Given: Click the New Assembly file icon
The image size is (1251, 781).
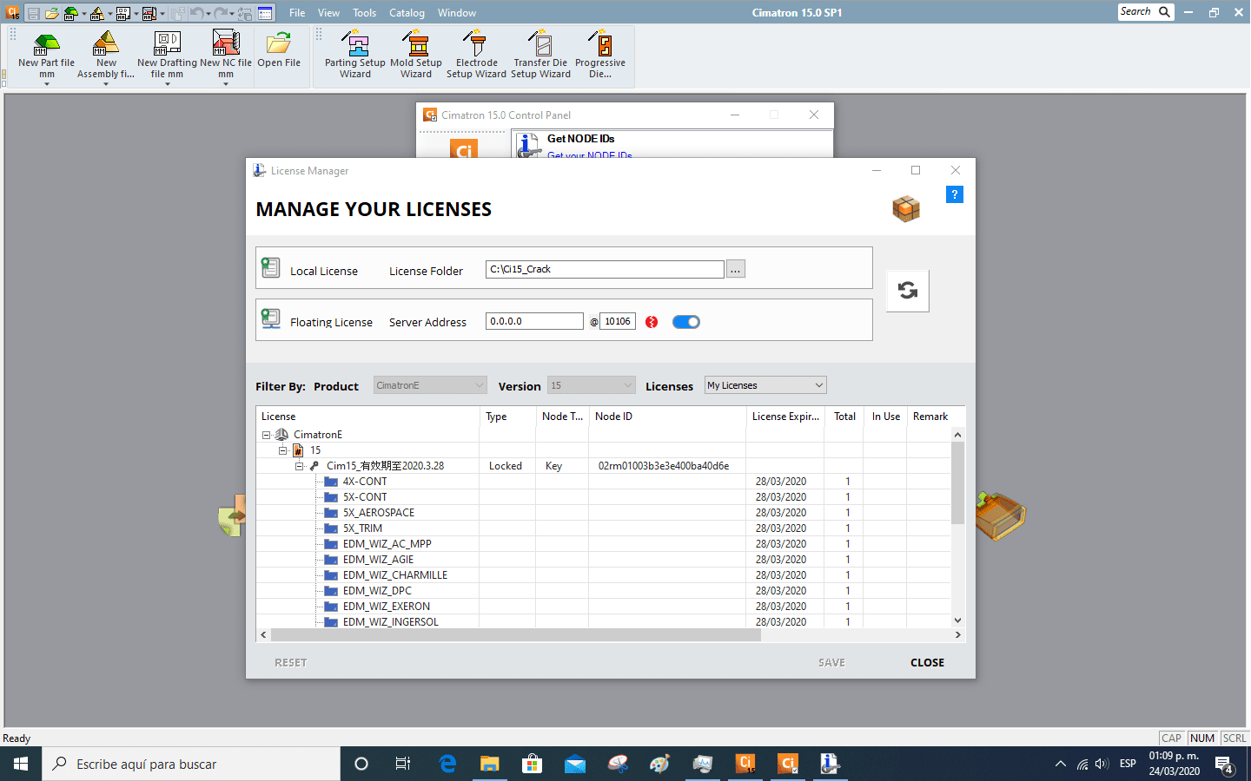Looking at the screenshot, I should point(106,43).
